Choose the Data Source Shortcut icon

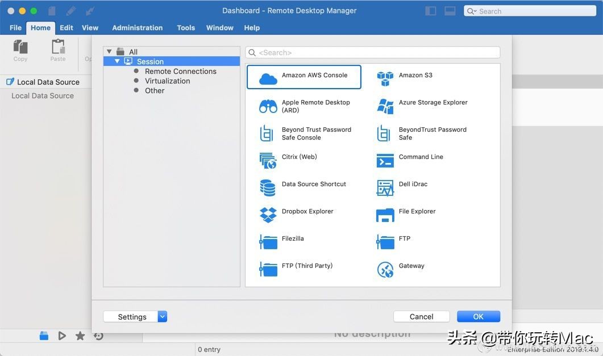(268, 187)
